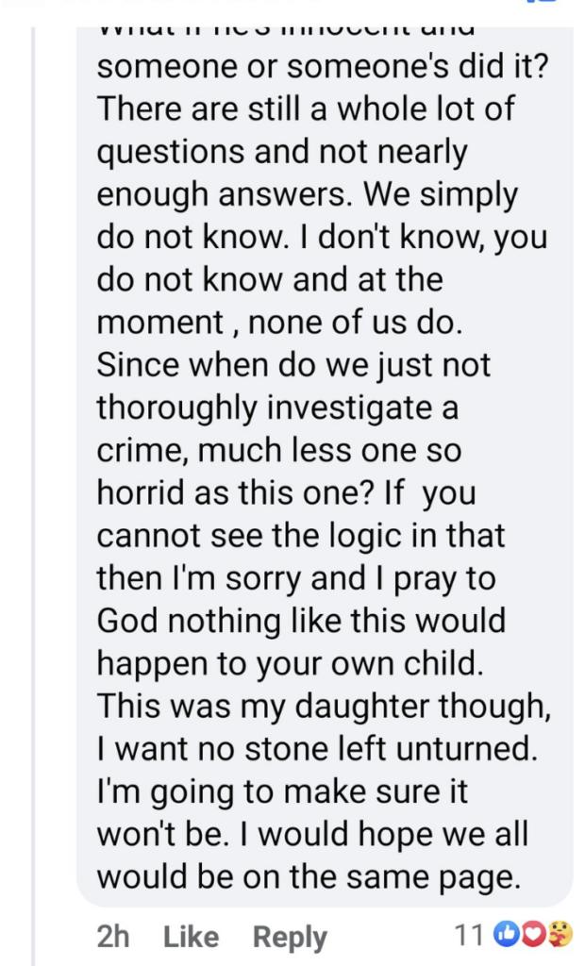Click the text "happen to your own child."
The width and height of the screenshot is (585, 966).
tap(290, 663)
